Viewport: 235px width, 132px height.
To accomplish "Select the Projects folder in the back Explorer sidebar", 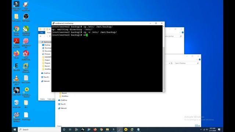I will (x=46, y=63).
